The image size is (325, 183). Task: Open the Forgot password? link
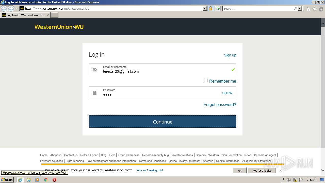[x=220, y=104]
